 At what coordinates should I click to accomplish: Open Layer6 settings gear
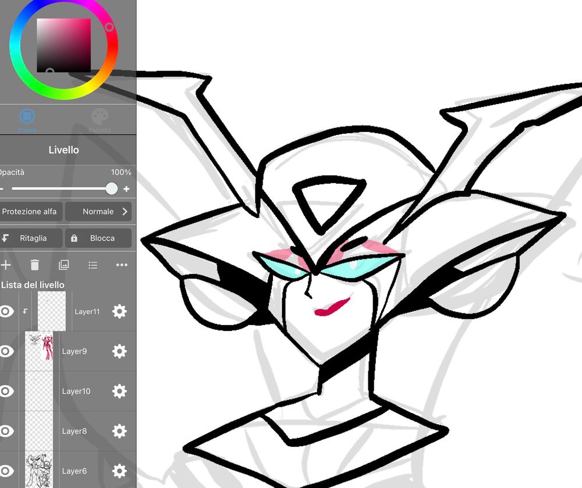pyautogui.click(x=119, y=471)
